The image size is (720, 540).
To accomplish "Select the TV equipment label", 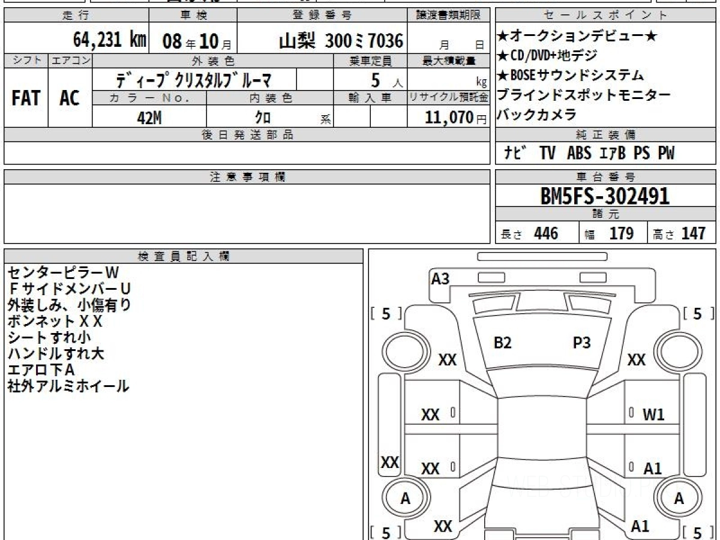I will pos(547,153).
